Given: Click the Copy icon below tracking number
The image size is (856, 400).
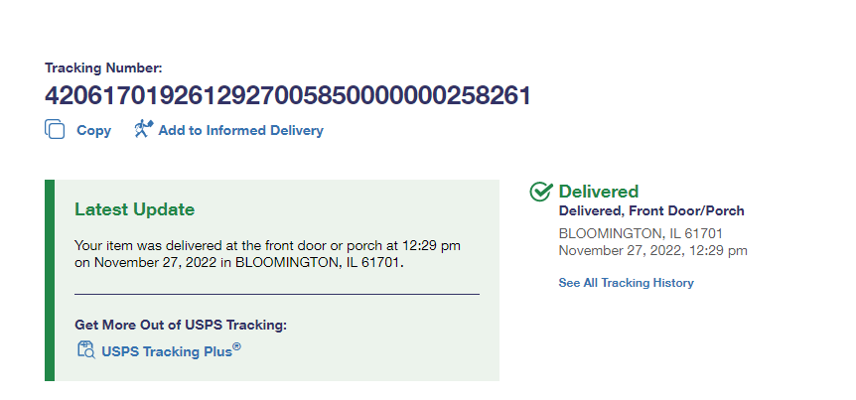Looking at the screenshot, I should 55,130.
